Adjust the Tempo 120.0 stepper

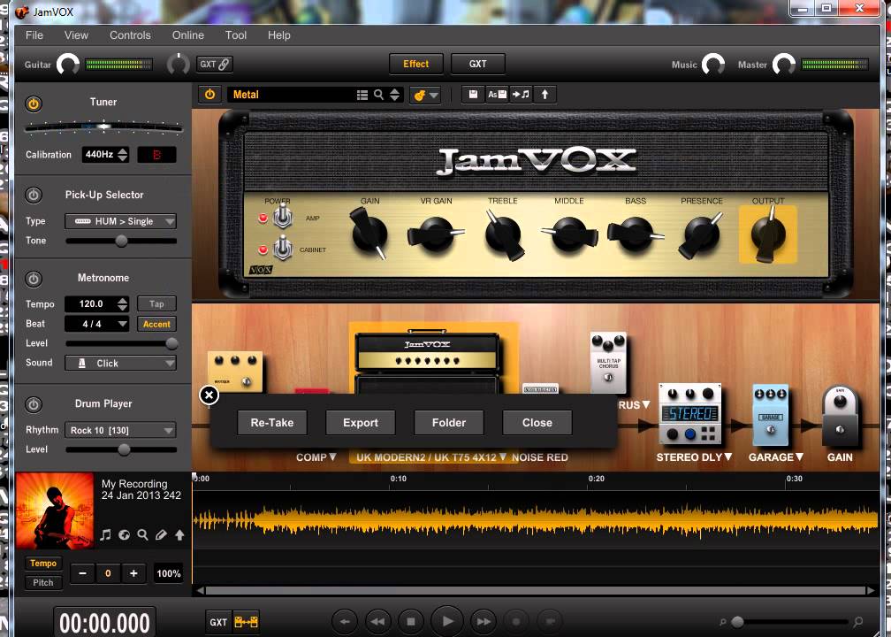tap(123, 304)
